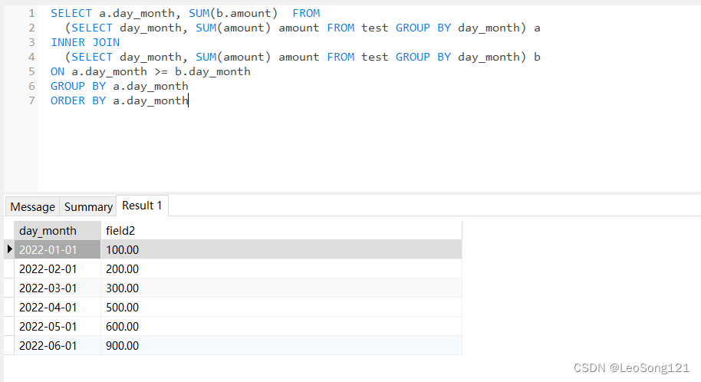The image size is (701, 382).
Task: Click the 2022-03-01 cell
Action: pyautogui.click(x=48, y=288)
